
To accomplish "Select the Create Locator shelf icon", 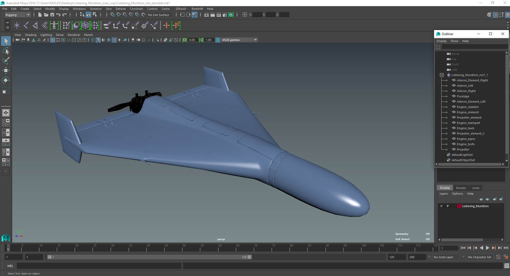I will [x=17, y=26].
